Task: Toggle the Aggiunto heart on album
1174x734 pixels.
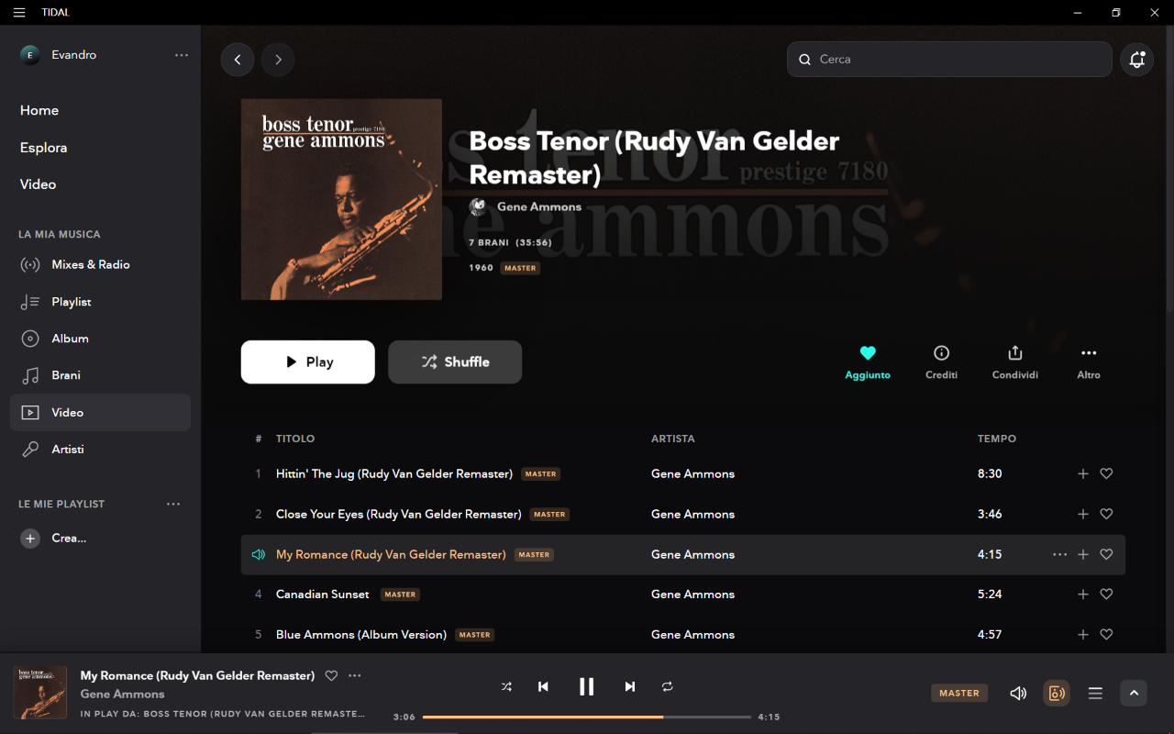Action: tap(868, 353)
